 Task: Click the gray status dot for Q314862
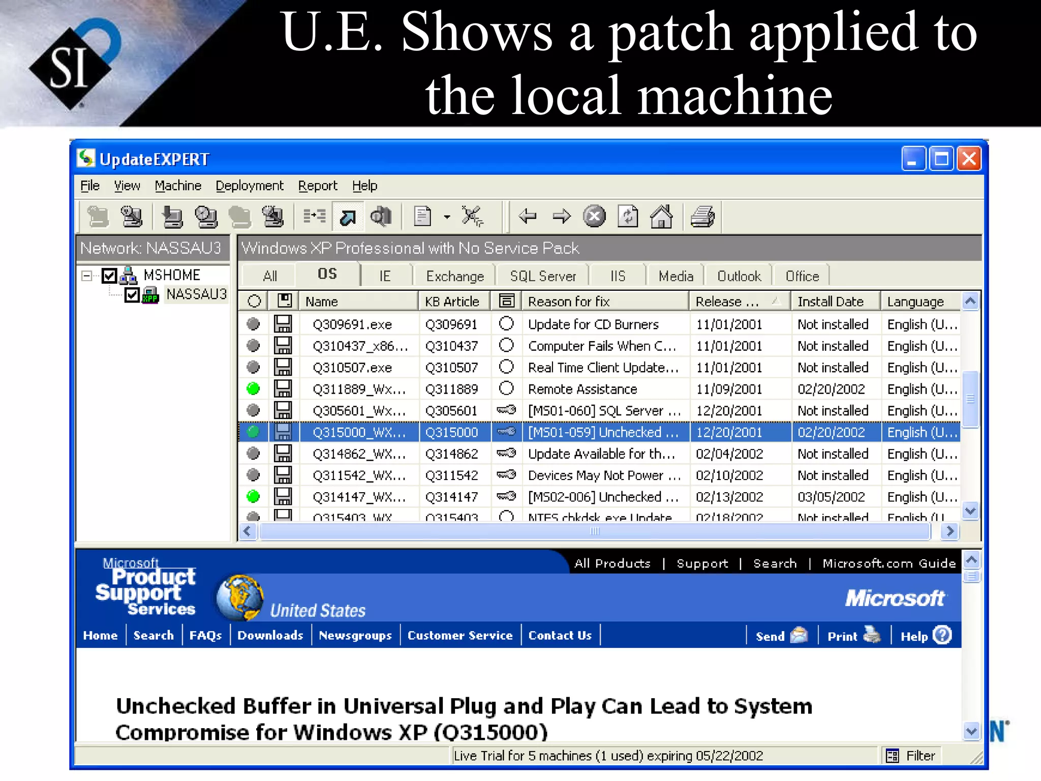253,453
